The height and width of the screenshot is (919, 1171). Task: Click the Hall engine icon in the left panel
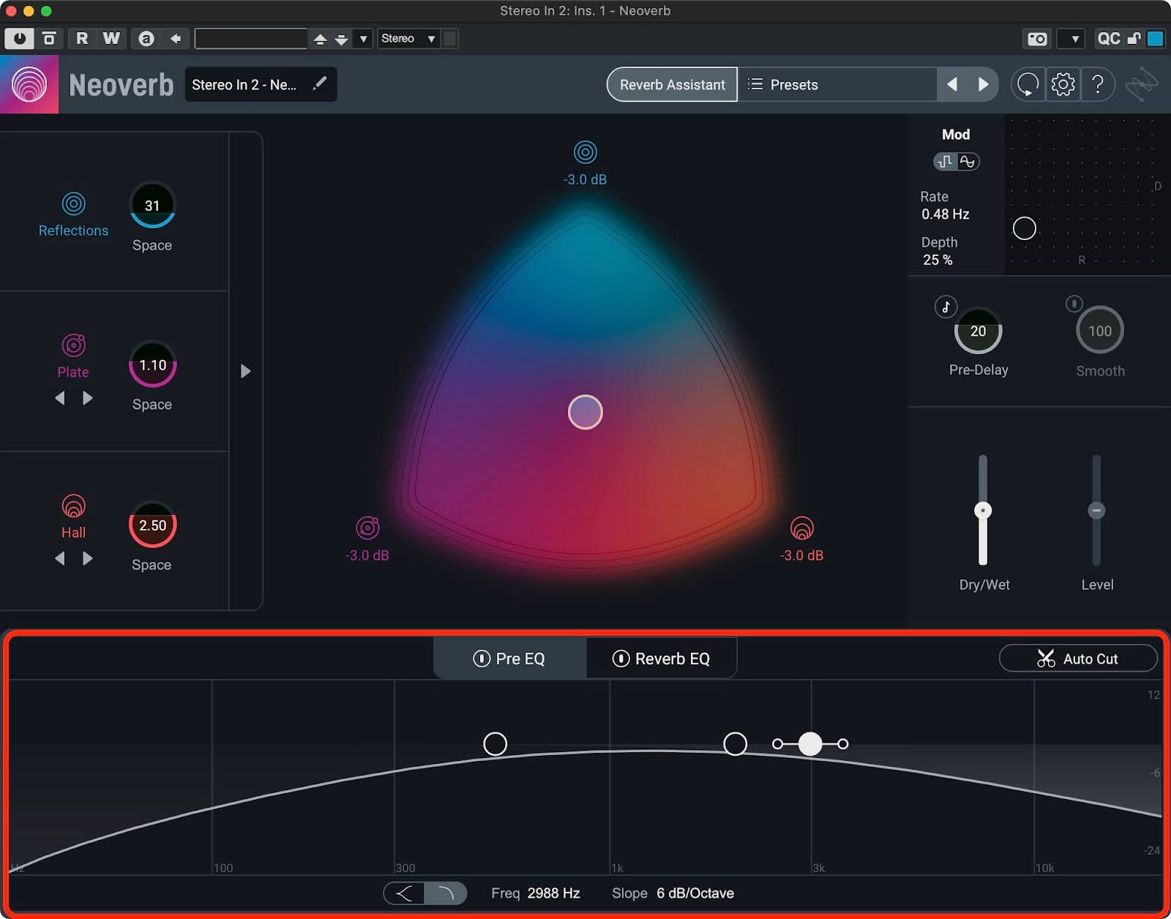[73, 506]
